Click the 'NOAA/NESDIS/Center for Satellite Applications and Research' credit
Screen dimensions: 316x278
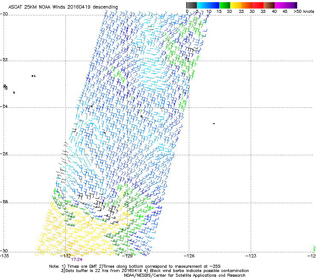[184, 275]
